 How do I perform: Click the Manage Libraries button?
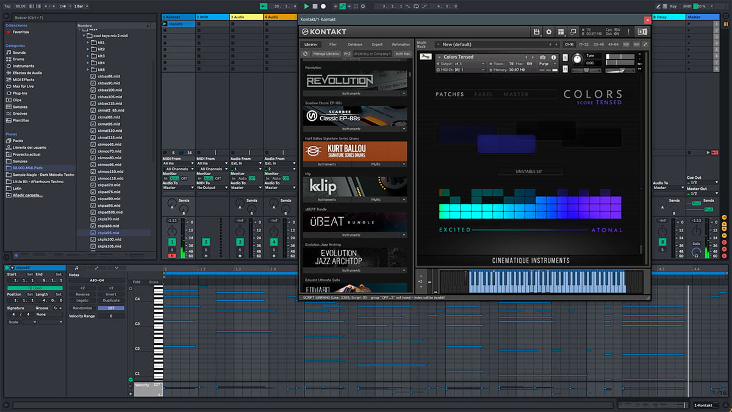(326, 54)
